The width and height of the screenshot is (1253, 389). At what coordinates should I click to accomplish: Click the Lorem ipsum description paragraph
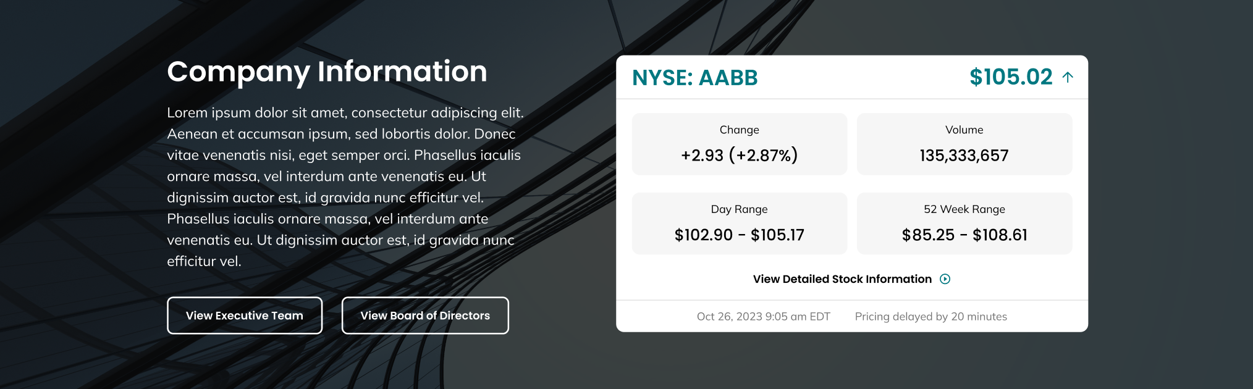(345, 186)
